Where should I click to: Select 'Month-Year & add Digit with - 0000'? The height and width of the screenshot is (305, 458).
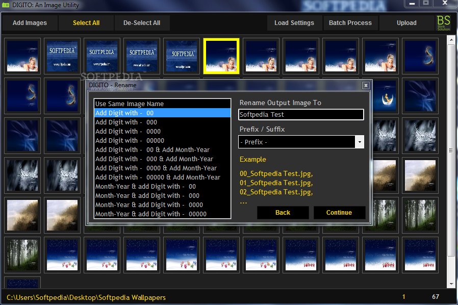[162, 205]
